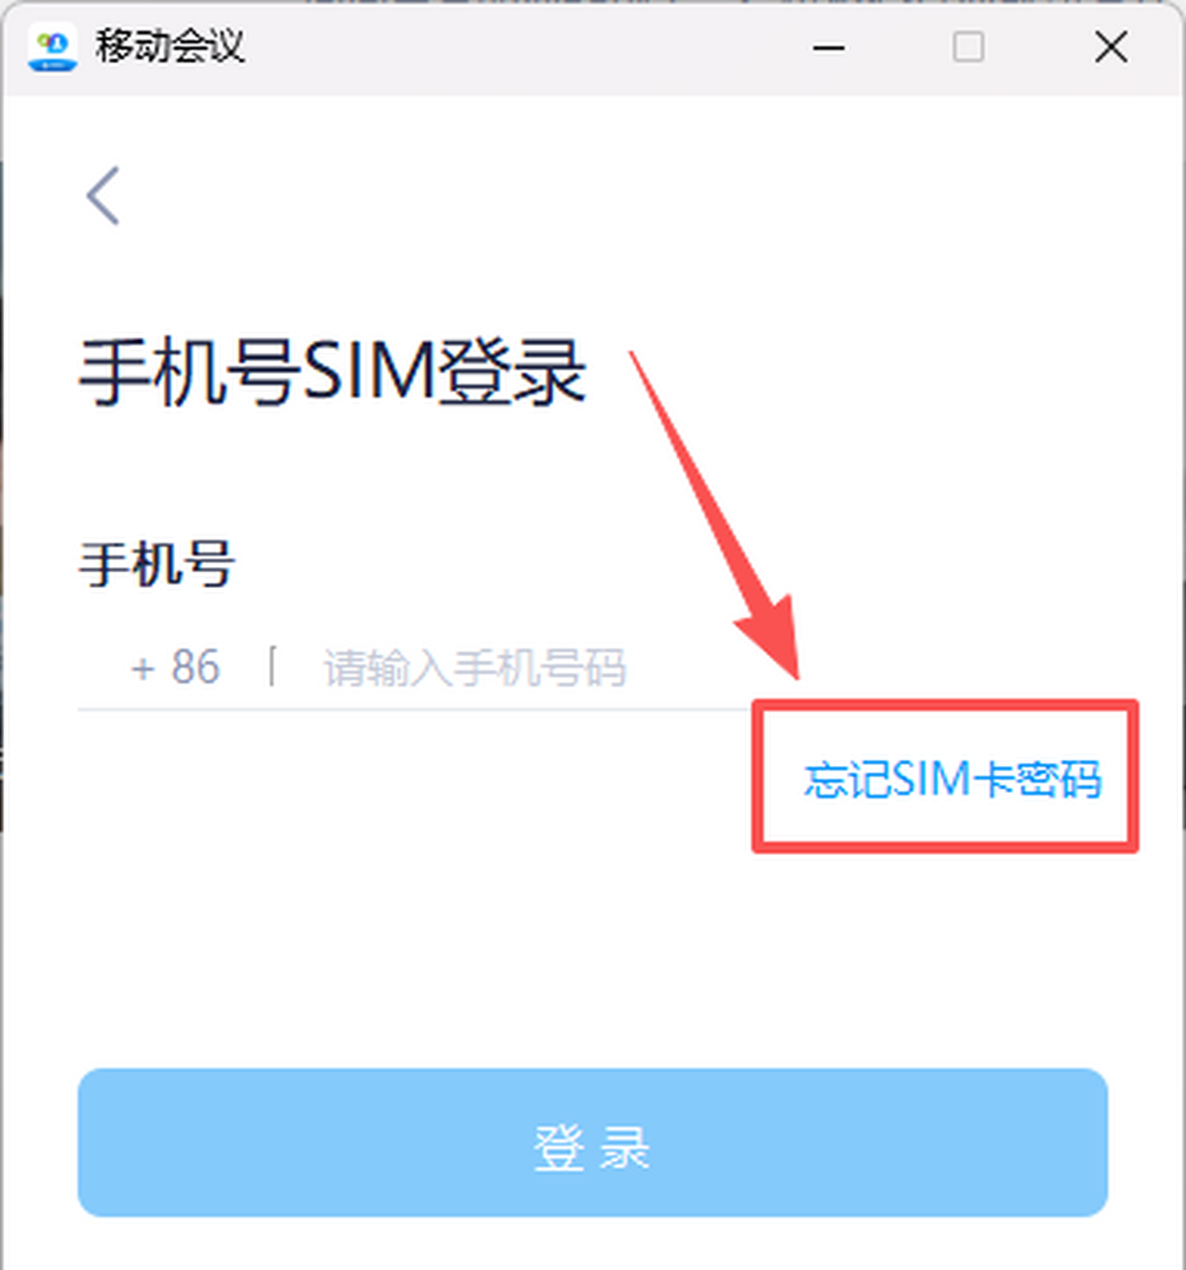Open the +86 country code selector
The image size is (1186, 1270).
(x=175, y=668)
